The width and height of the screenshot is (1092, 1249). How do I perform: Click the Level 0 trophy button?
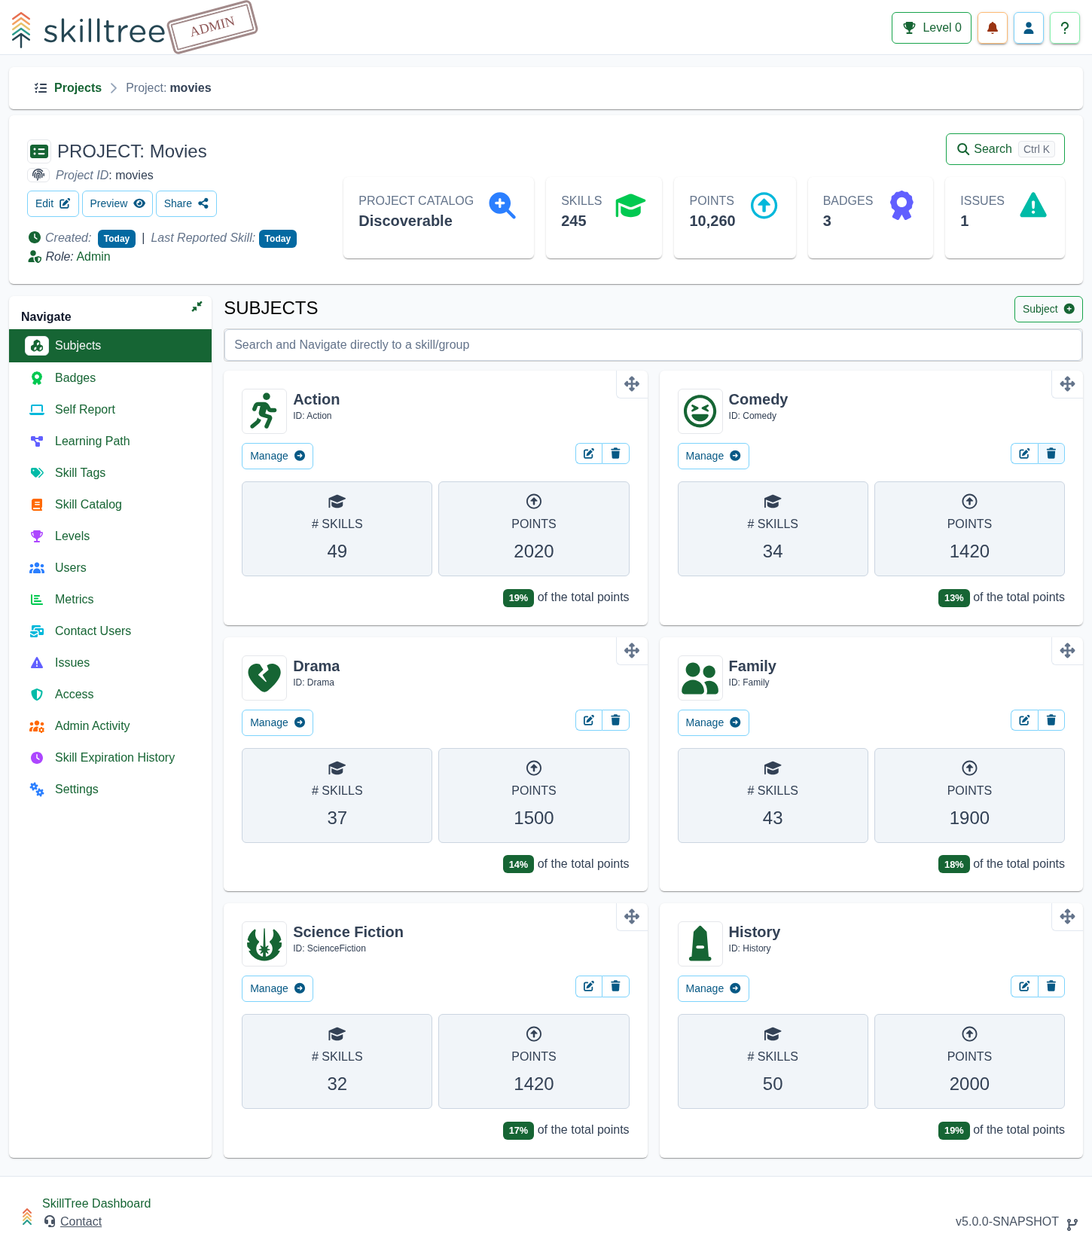tap(932, 28)
